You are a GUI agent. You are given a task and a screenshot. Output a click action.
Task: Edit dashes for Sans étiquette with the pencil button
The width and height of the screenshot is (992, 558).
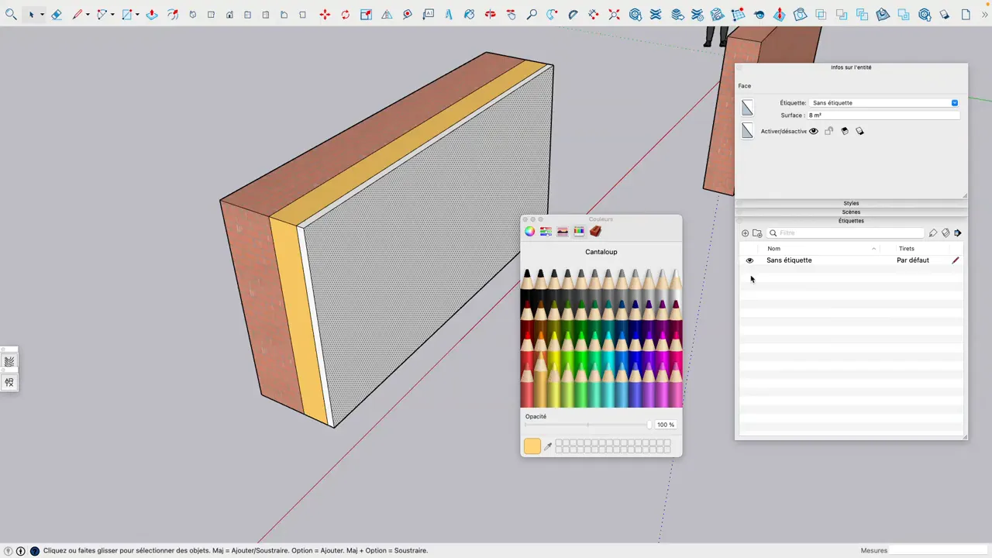[955, 260]
